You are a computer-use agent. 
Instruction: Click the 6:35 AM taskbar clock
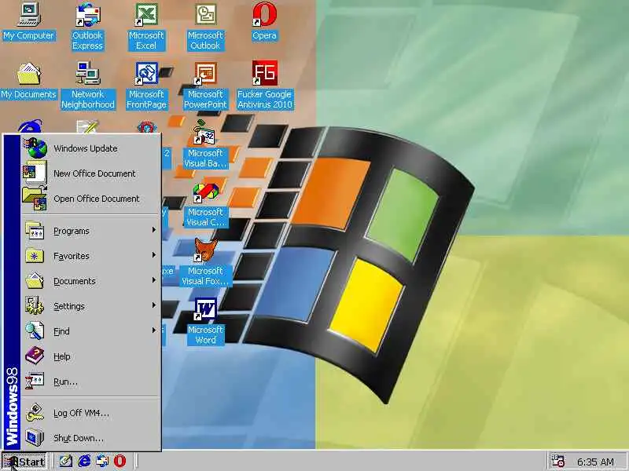click(595, 462)
